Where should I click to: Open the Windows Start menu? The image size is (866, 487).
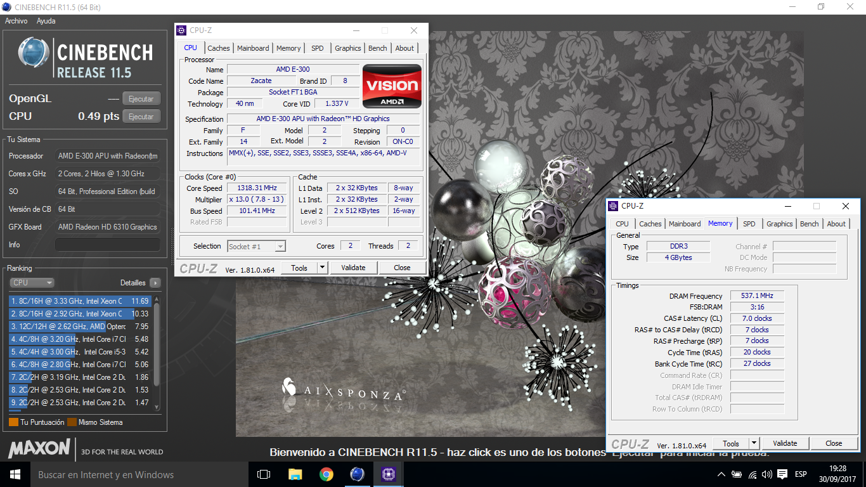15,474
